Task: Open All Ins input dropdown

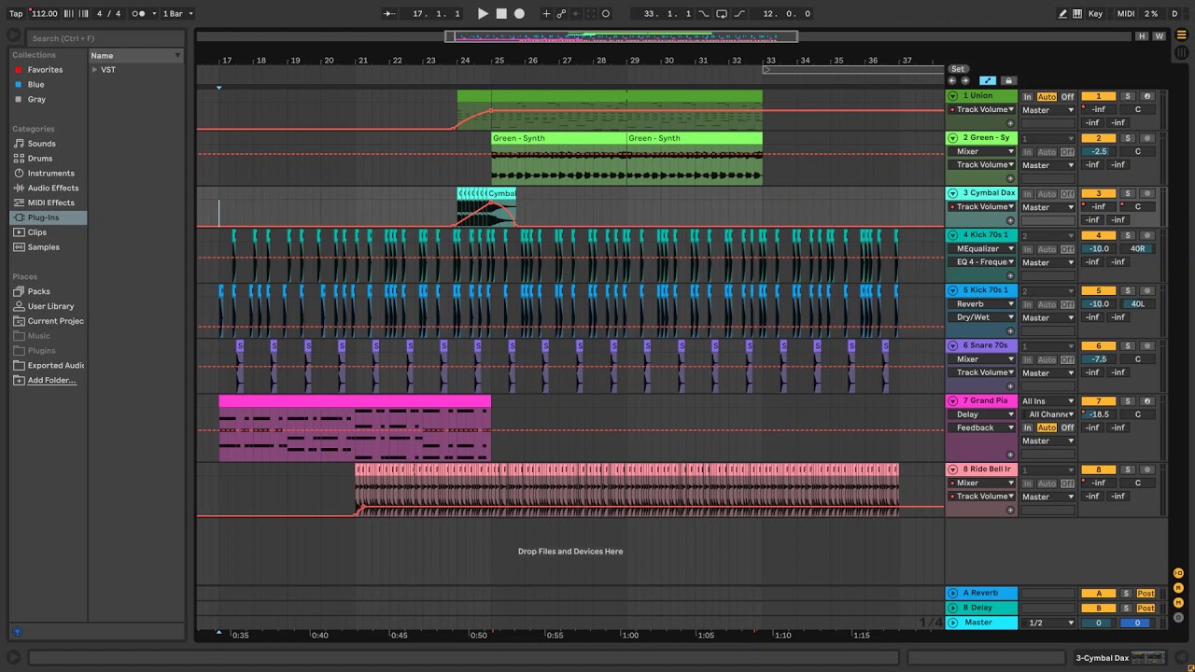Action: click(x=1047, y=401)
